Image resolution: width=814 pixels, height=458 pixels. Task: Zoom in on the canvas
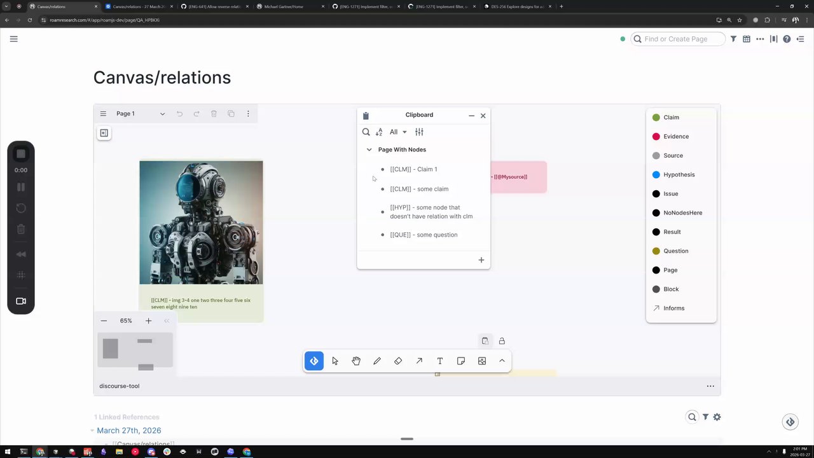(x=148, y=321)
